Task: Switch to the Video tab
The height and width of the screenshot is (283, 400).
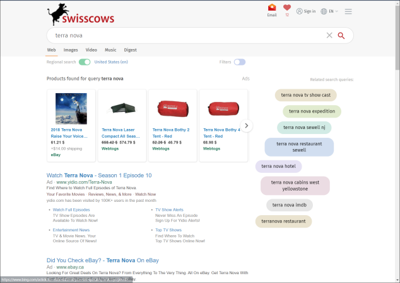Action: tap(91, 50)
